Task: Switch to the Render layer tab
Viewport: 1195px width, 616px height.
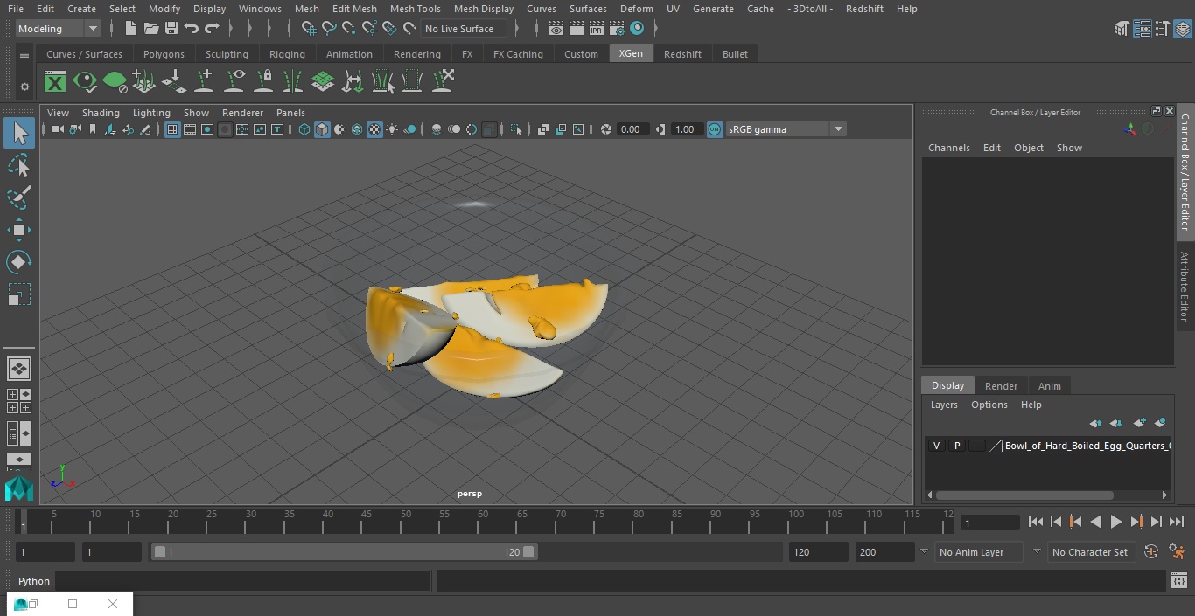Action: click(1001, 386)
